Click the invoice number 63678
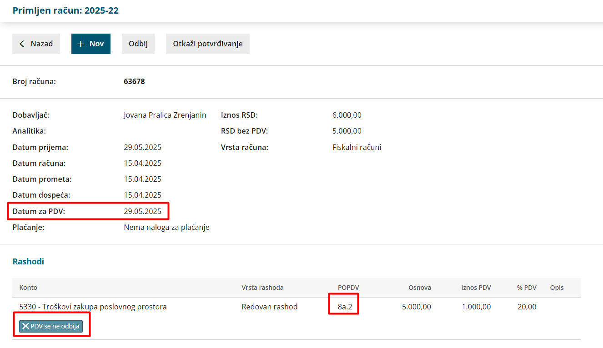Viewport: 603px width, 348px height. [134, 82]
